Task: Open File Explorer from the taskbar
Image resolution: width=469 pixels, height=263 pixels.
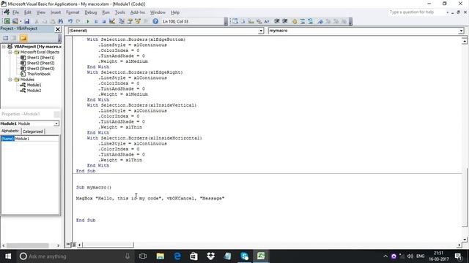Action: [x=160, y=256]
